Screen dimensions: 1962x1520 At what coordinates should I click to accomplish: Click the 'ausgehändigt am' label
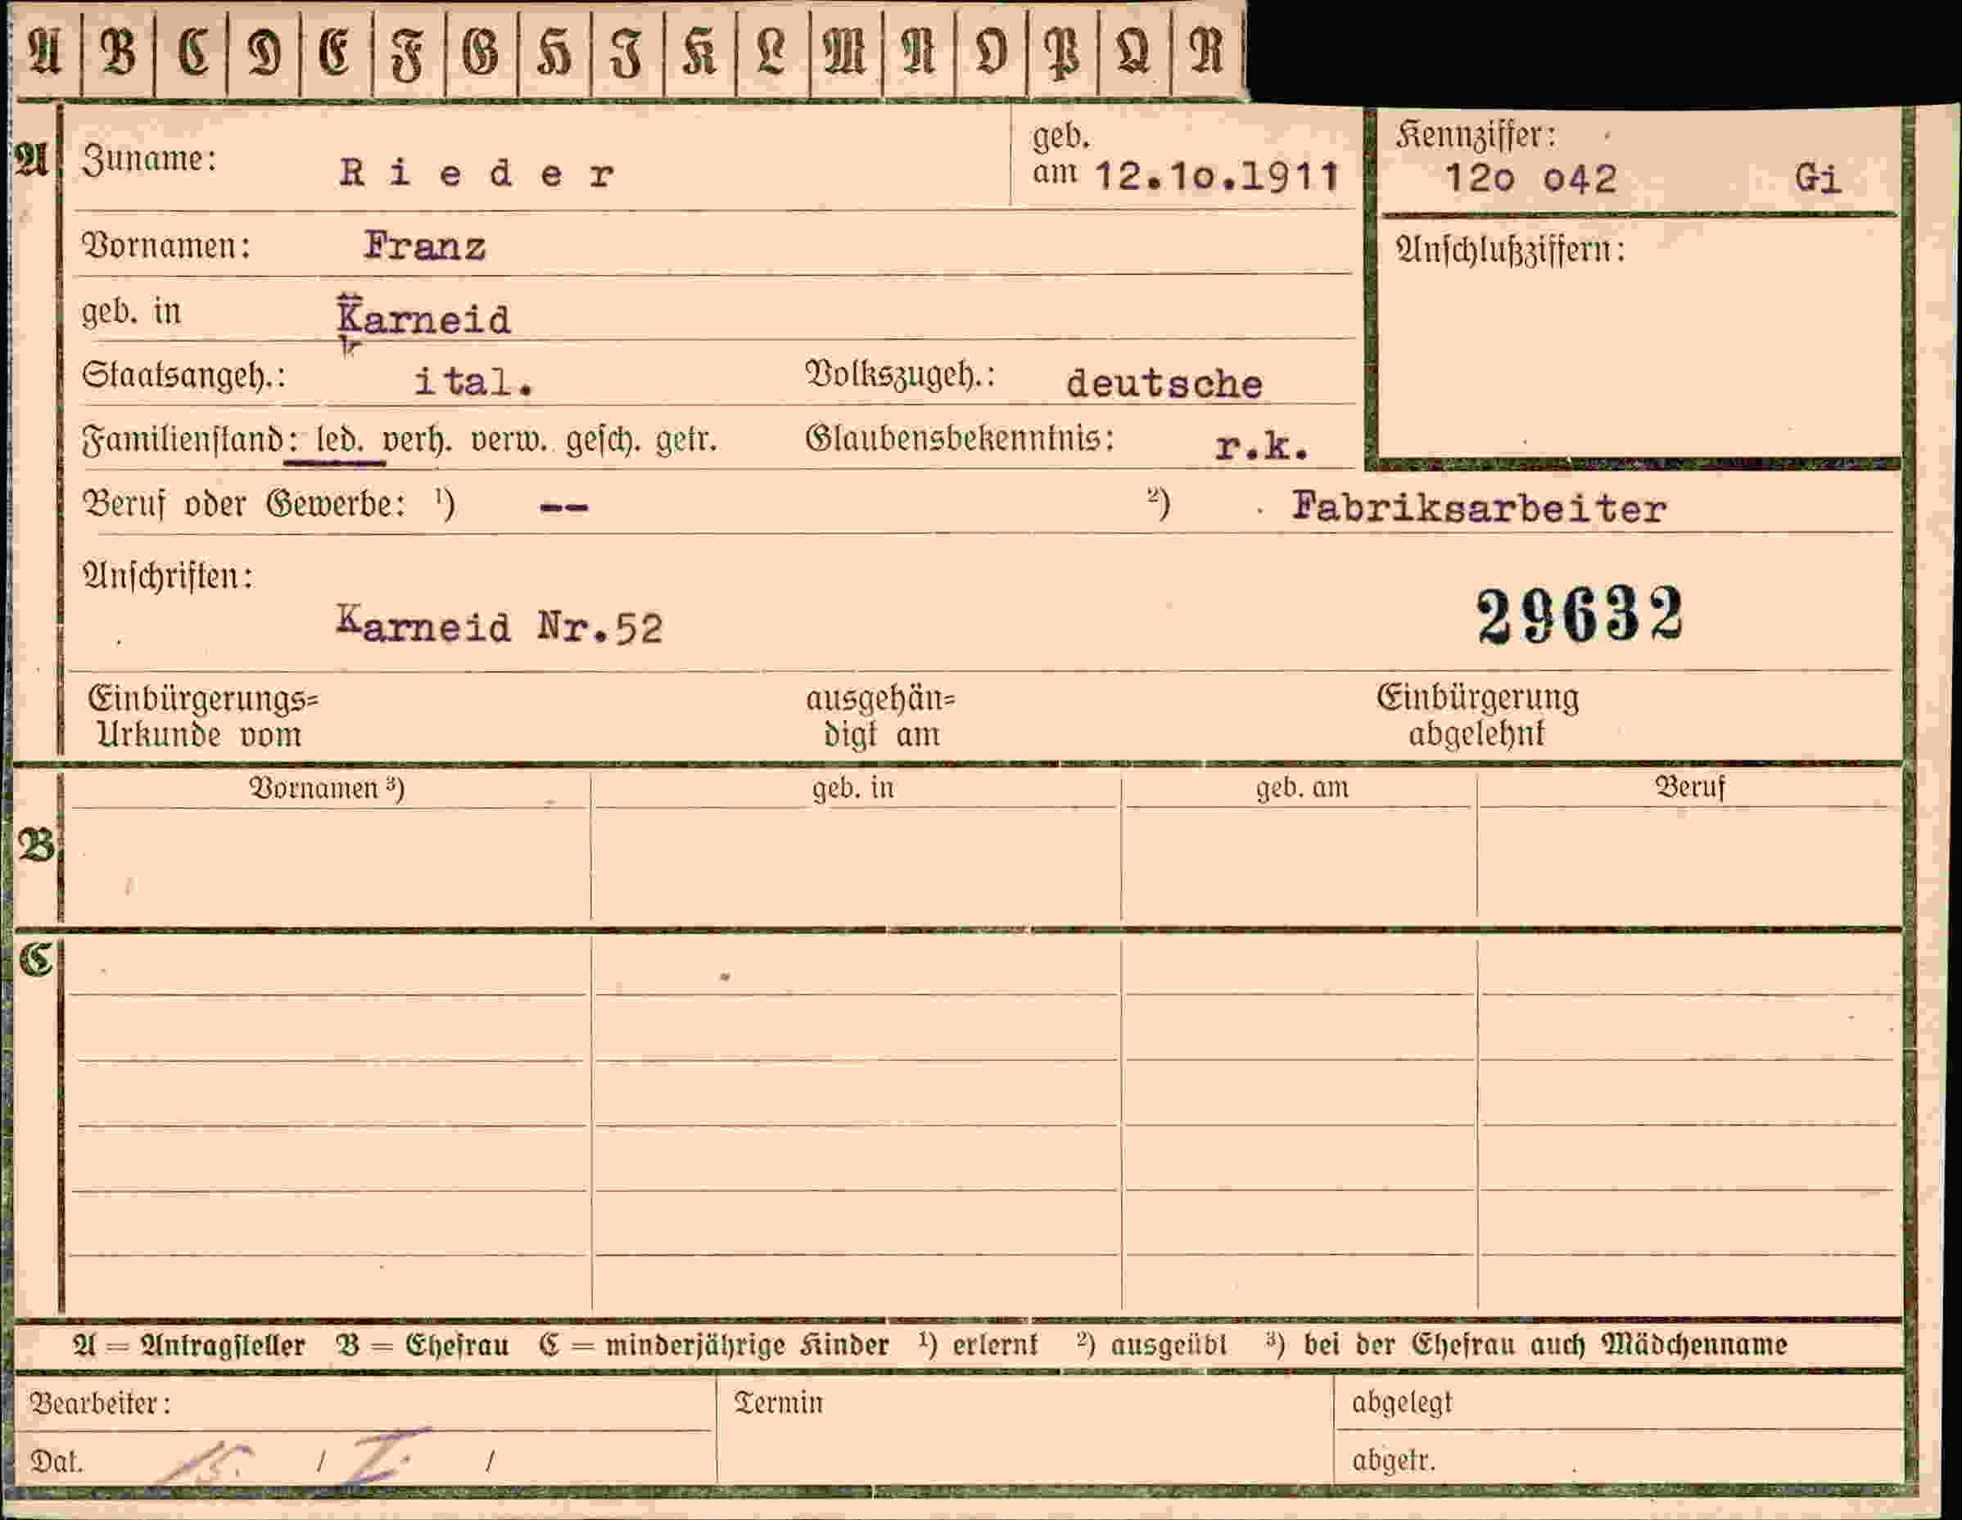(881, 716)
